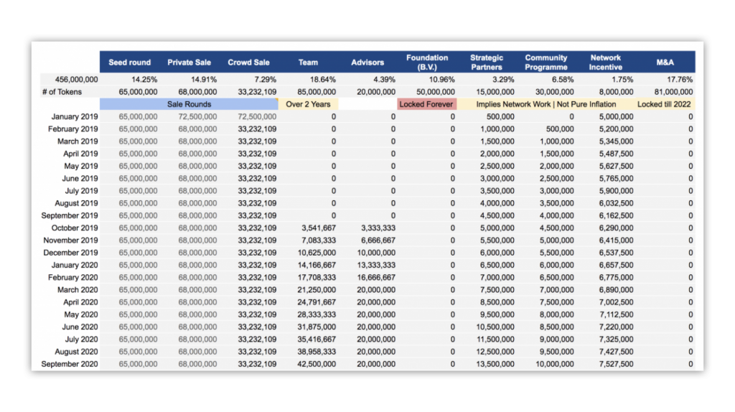Viewport: 735px width, 412px height.
Task: Select the Advisors column header
Action: coord(367,62)
